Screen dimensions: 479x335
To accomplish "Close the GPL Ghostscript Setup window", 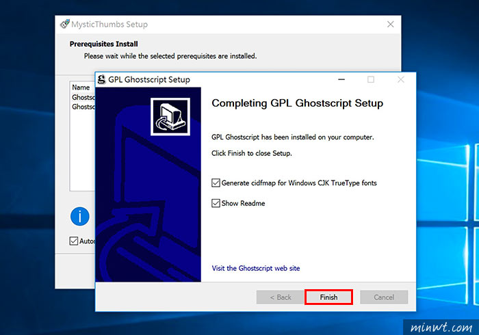I will (401, 79).
